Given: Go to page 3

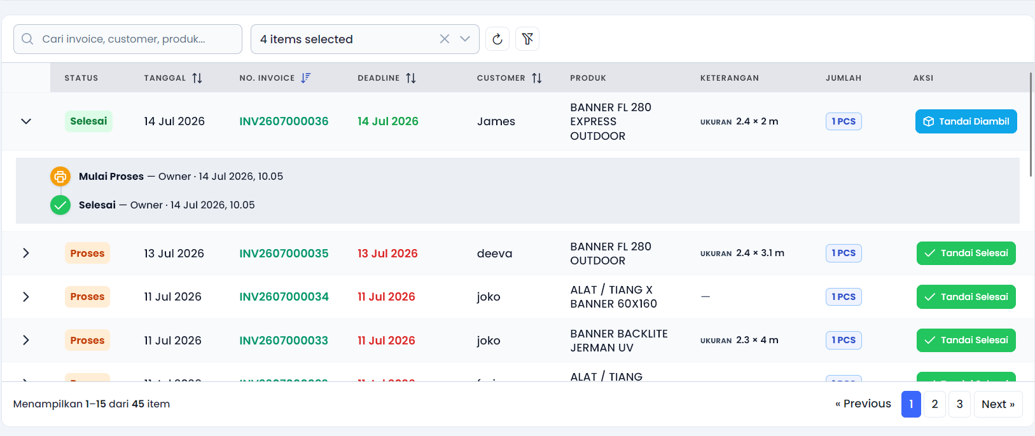Looking at the screenshot, I should [959, 404].
